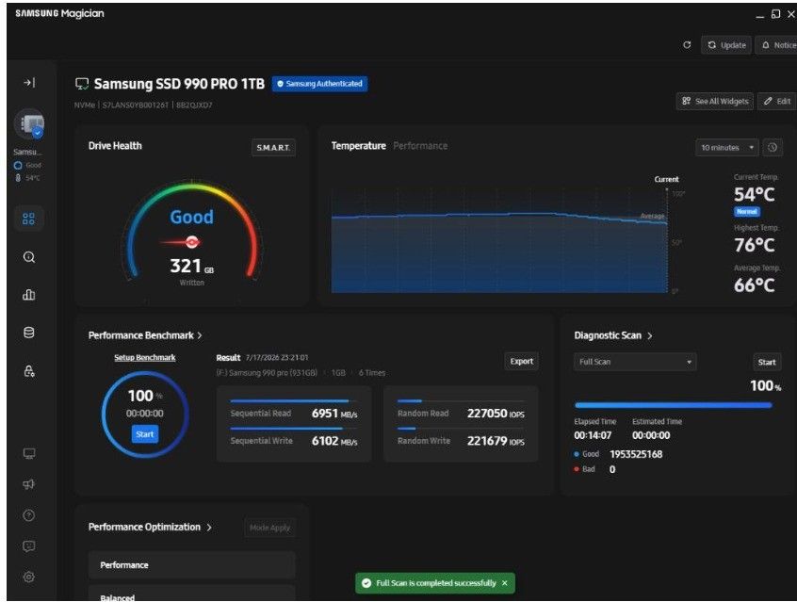This screenshot has width=797, height=602.
Task: Open the 10 minutes time range dropdown
Action: pyautogui.click(x=727, y=148)
